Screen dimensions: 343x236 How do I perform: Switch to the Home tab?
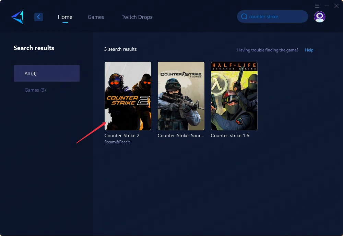(65, 17)
